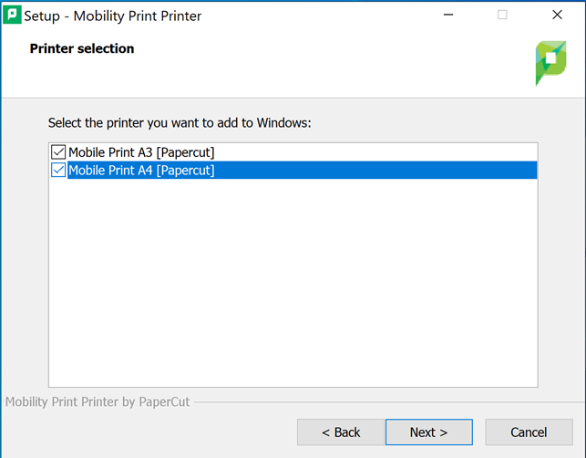Image resolution: width=586 pixels, height=458 pixels.
Task: Minimize the Setup window
Action: pyautogui.click(x=448, y=15)
